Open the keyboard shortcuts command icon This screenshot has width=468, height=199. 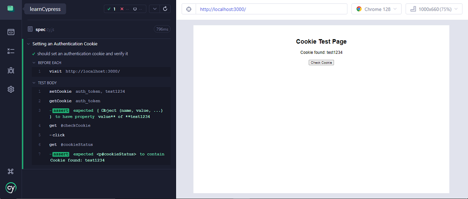(x=11, y=171)
